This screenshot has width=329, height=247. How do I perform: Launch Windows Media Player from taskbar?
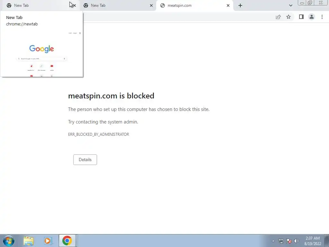(x=48, y=241)
